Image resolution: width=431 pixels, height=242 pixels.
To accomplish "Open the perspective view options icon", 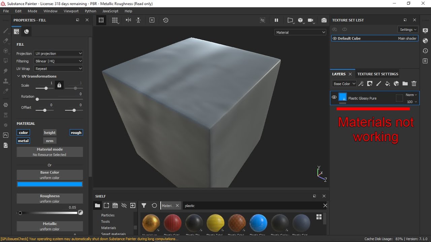I will (x=290, y=20).
